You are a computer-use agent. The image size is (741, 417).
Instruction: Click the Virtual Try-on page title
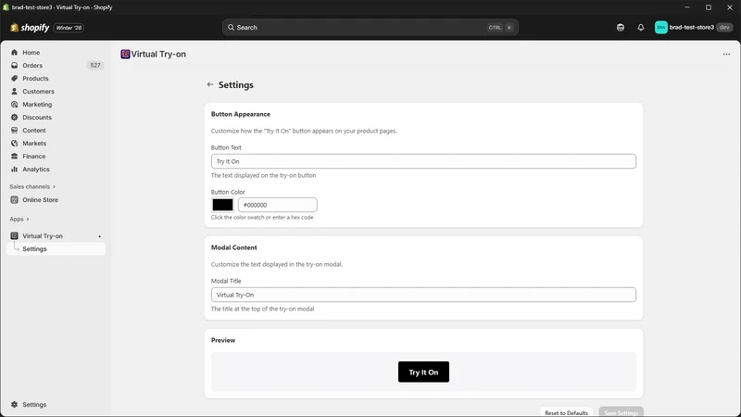coord(158,54)
